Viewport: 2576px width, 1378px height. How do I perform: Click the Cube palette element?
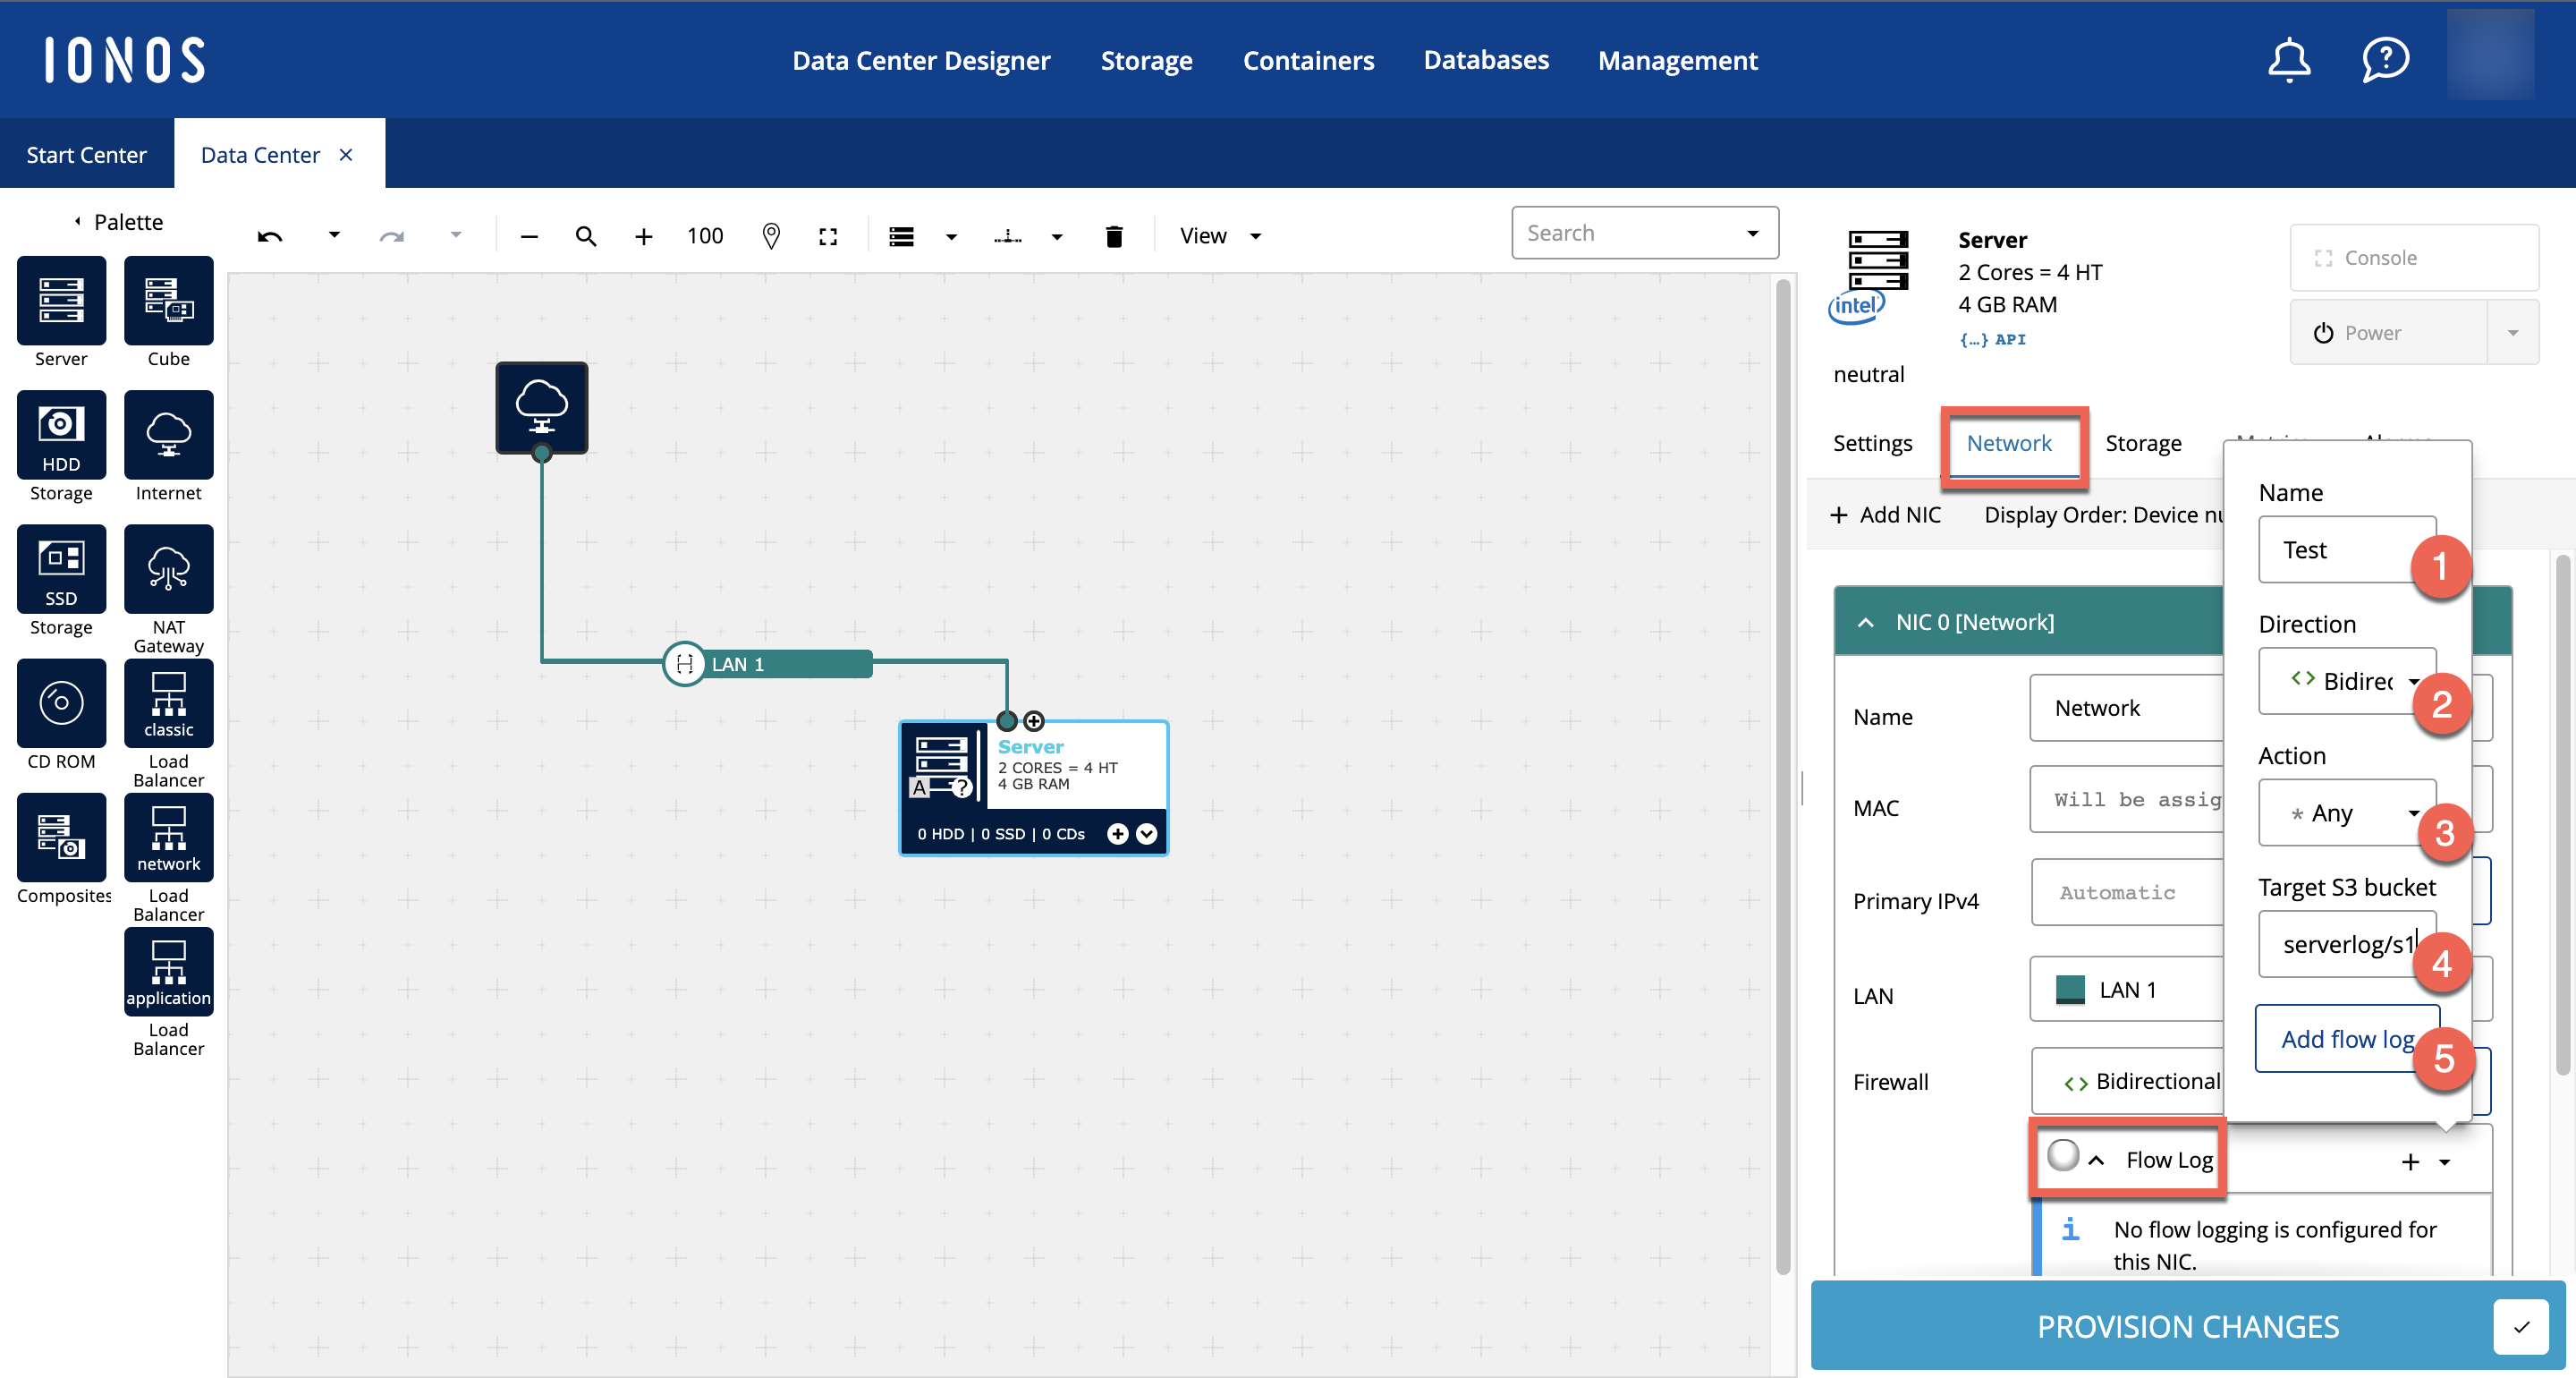tap(168, 301)
